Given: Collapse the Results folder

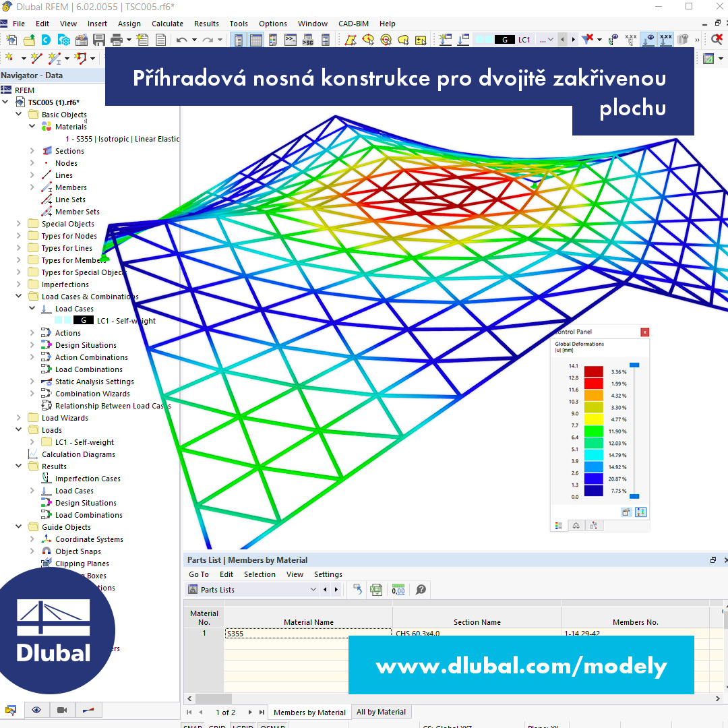Looking at the screenshot, I should (19, 466).
